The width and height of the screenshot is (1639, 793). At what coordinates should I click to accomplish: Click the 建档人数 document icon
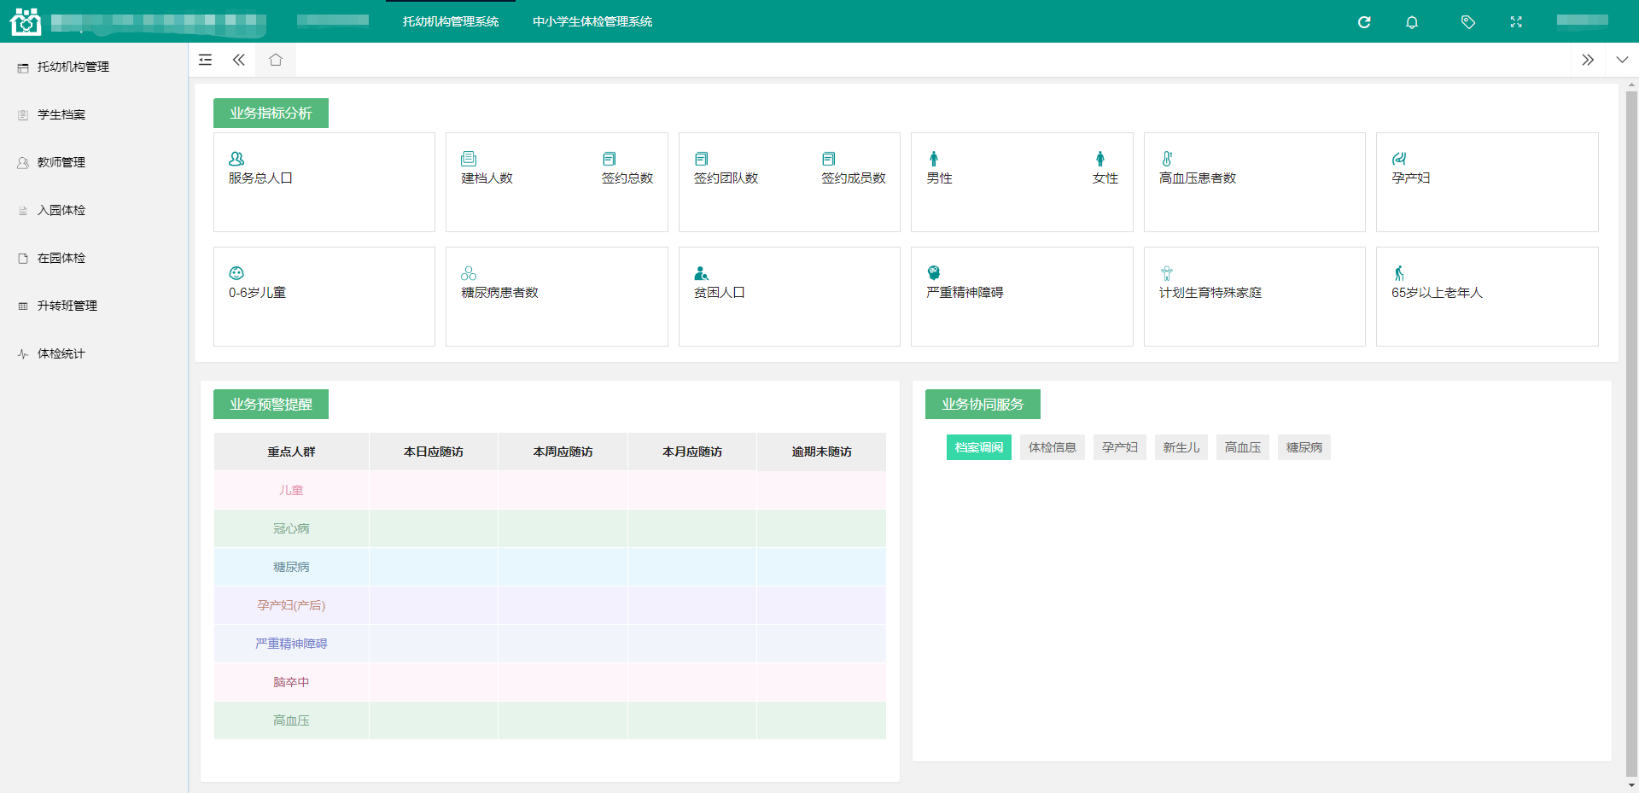(x=469, y=159)
